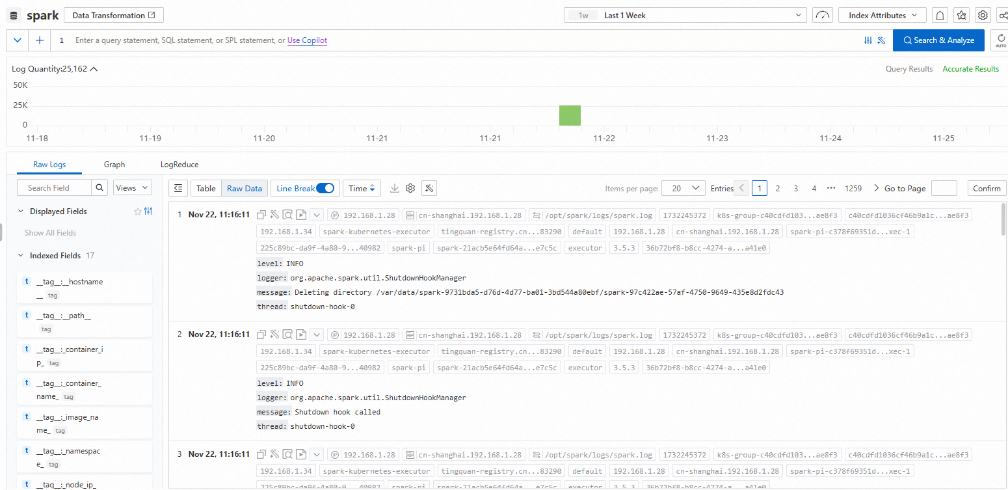Focus the query statement input field

click(x=455, y=40)
